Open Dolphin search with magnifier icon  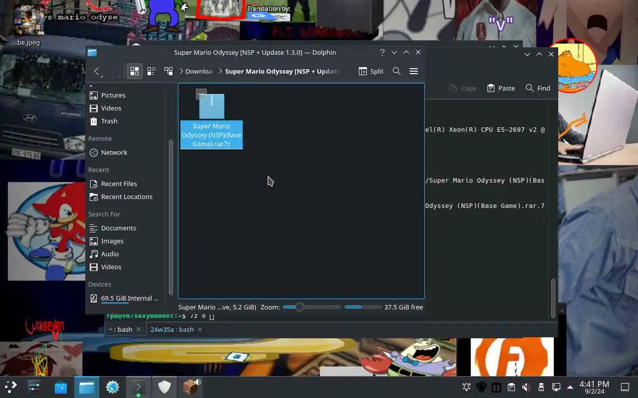(x=397, y=71)
